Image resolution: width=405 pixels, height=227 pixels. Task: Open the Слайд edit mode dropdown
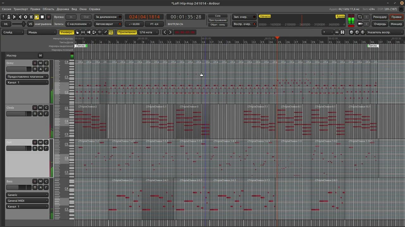click(x=13, y=32)
